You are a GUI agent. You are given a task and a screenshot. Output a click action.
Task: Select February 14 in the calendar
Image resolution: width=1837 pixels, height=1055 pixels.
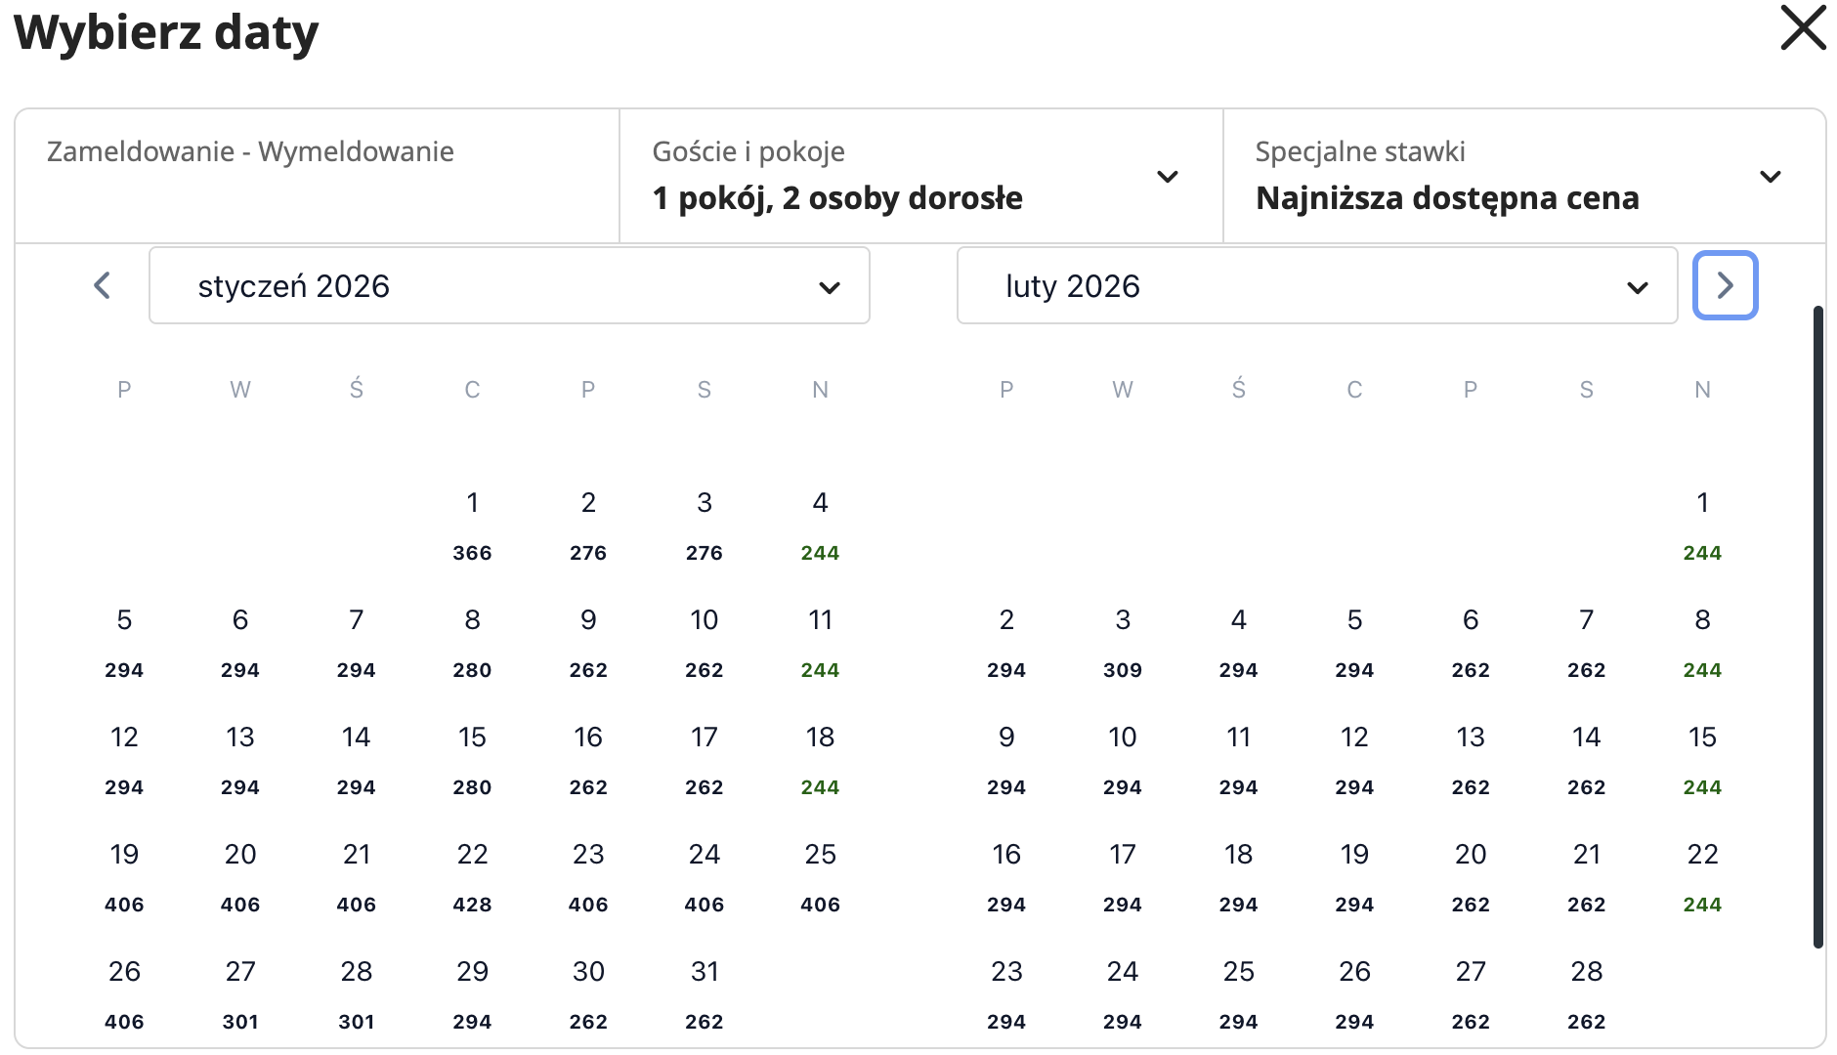click(1586, 758)
